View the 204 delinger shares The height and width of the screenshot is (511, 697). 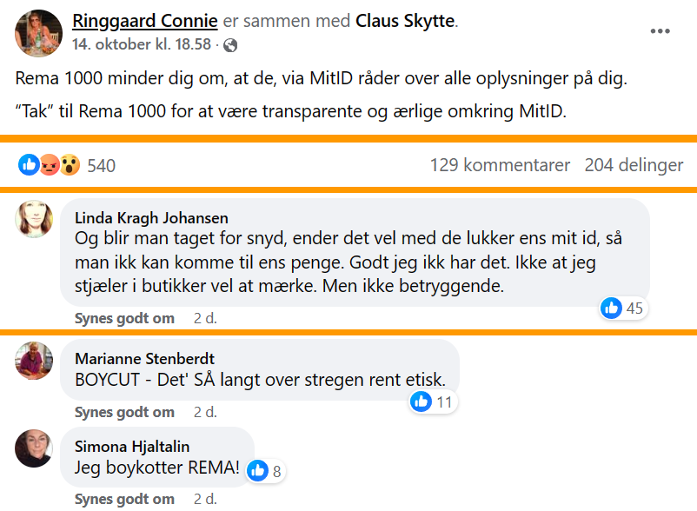point(634,165)
